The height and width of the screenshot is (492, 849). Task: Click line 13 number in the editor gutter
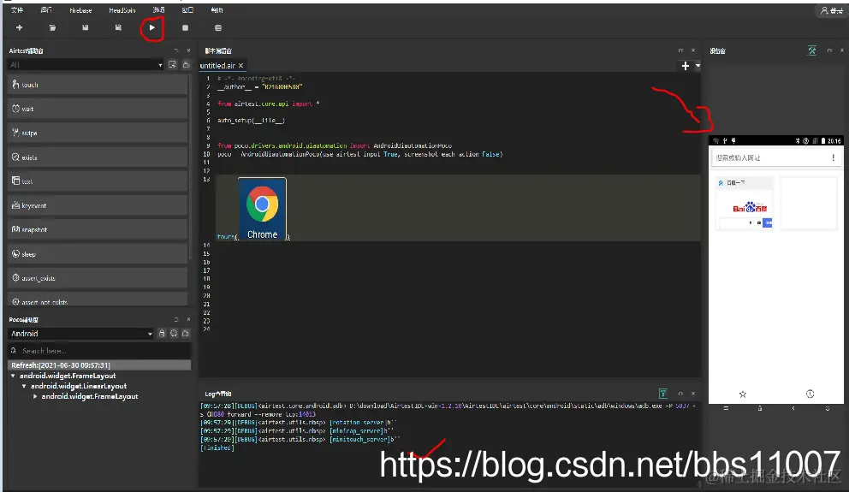tap(206, 179)
